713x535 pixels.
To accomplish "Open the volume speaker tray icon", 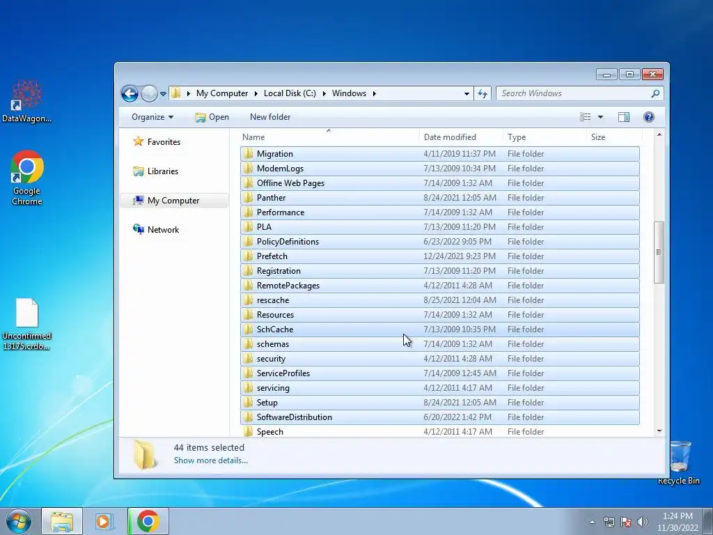I will click(643, 522).
